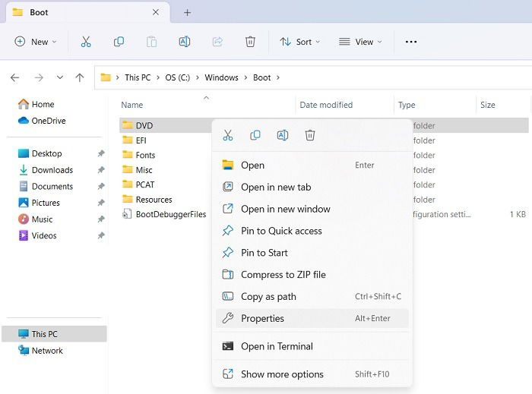Screen dimensions: 532x394
Task: Sort by the Date modified column header
Action: click(x=326, y=105)
